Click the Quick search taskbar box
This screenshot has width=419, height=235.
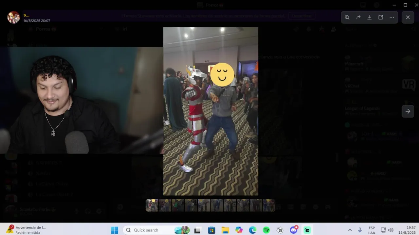(x=156, y=230)
